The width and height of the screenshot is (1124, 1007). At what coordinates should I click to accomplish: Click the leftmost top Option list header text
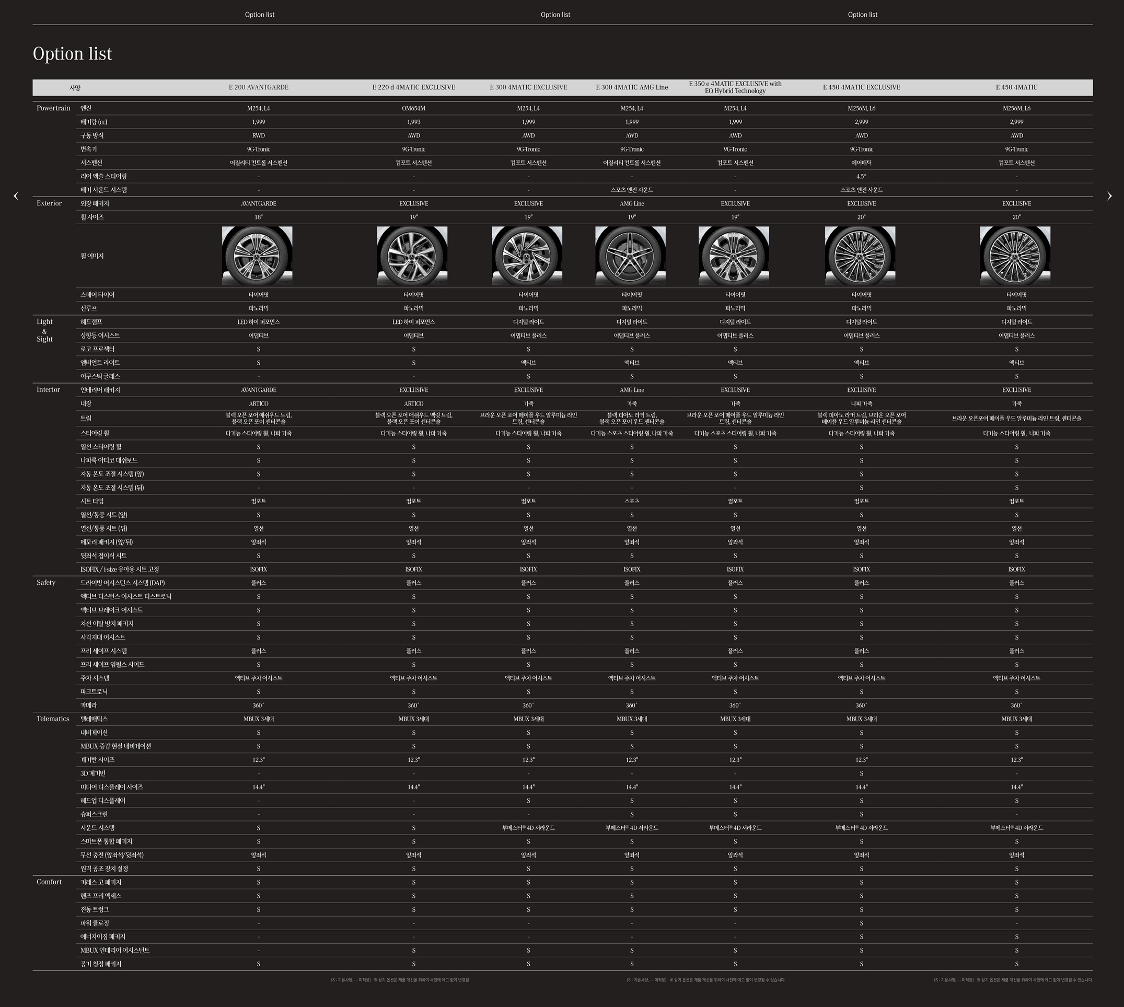[x=259, y=15]
